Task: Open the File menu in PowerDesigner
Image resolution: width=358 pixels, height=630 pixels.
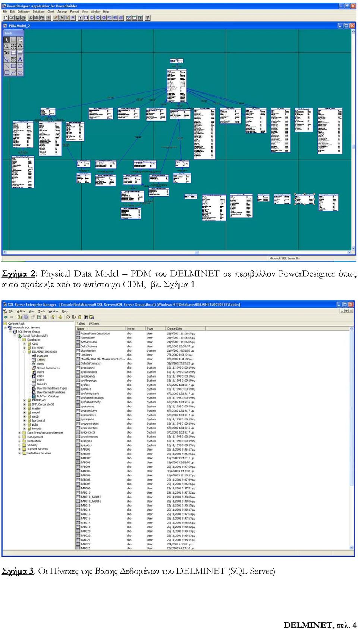Action: point(5,12)
